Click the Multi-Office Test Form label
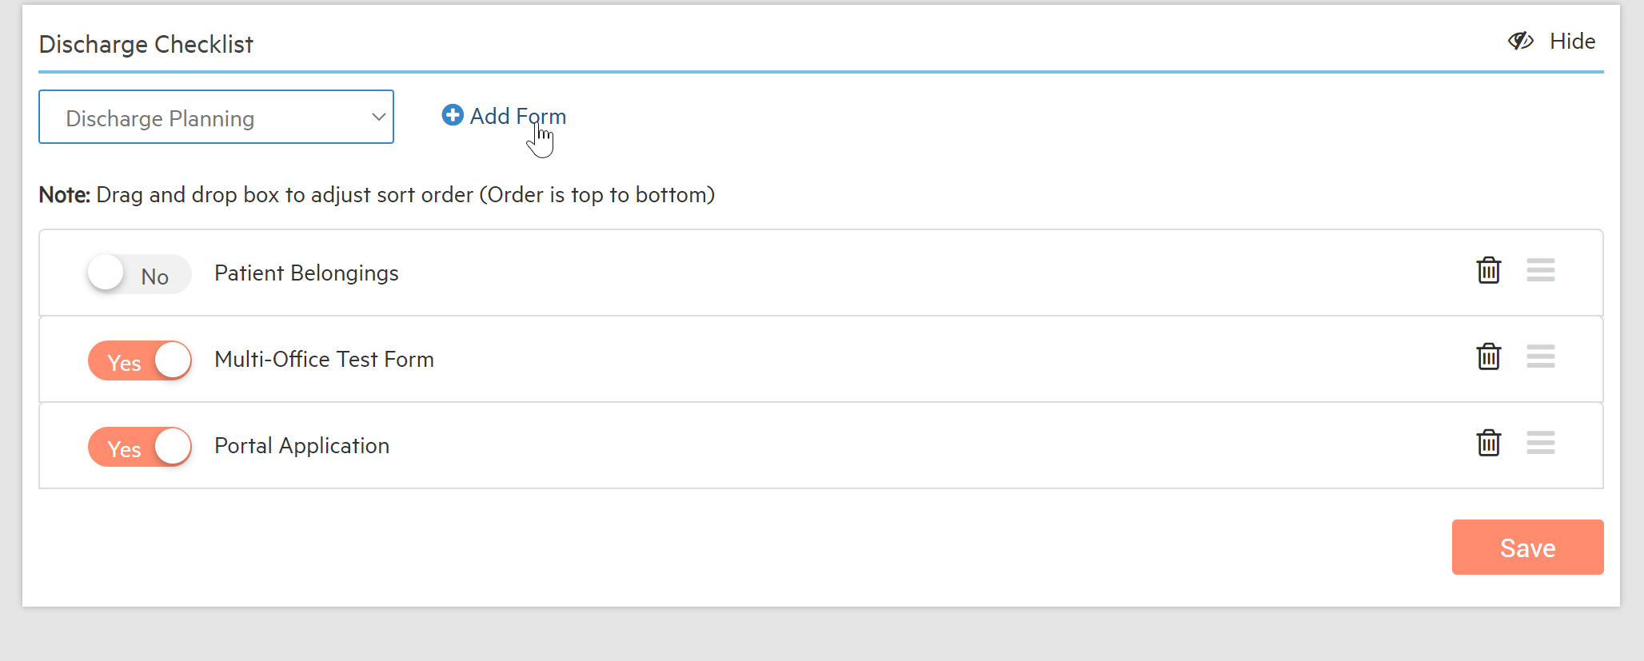 point(324,360)
